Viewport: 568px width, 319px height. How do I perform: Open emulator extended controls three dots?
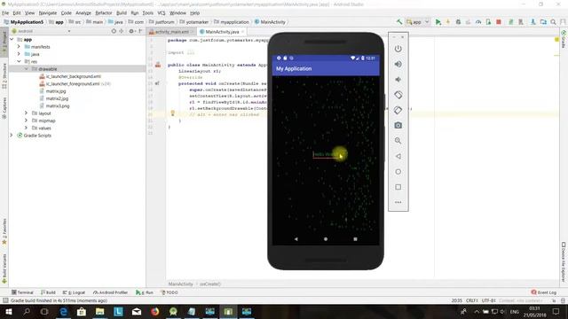coord(398,202)
